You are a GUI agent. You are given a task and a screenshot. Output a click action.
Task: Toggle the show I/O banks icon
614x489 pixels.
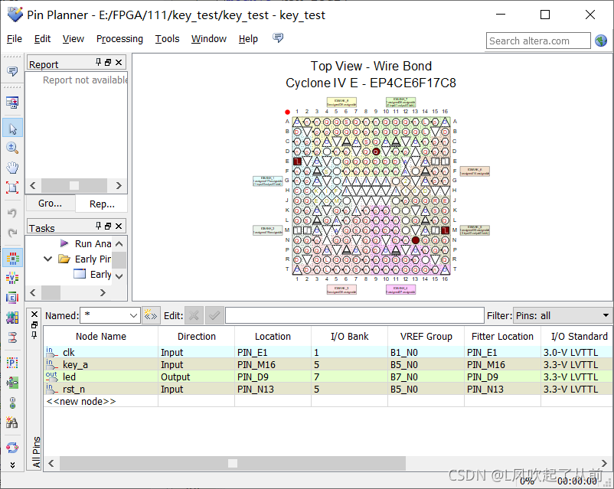[12, 258]
